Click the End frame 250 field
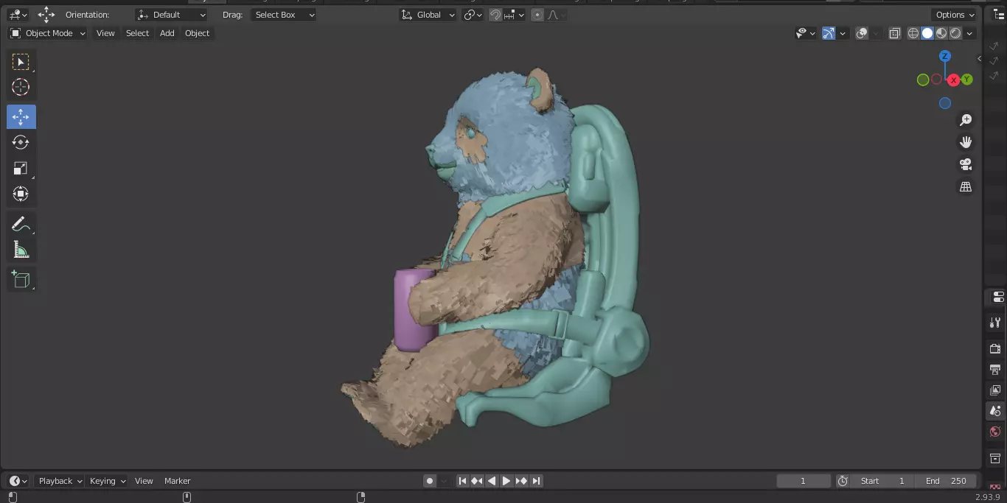The height and width of the screenshot is (503, 1007). tap(946, 481)
